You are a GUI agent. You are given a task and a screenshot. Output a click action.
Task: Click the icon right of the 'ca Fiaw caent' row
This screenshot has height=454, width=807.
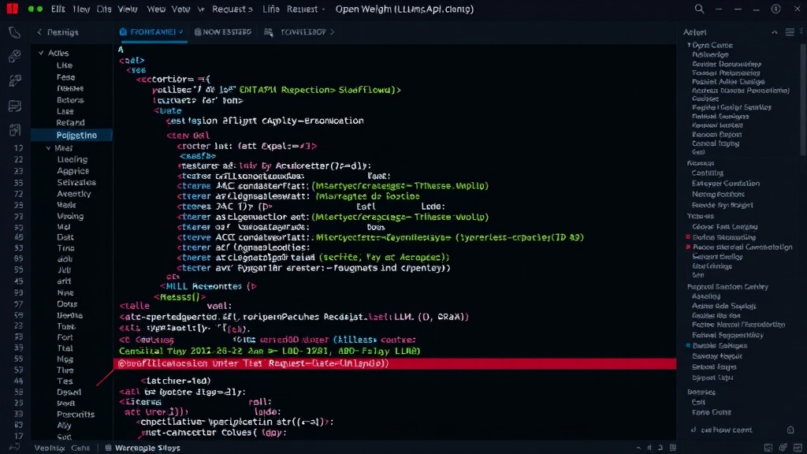click(790, 430)
